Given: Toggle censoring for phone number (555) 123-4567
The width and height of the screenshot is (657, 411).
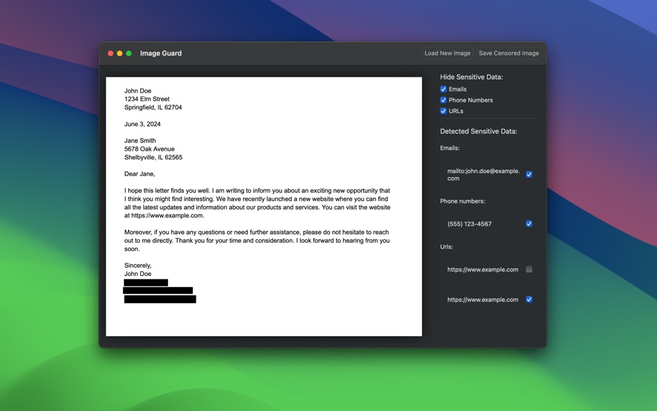Looking at the screenshot, I should click(x=529, y=223).
